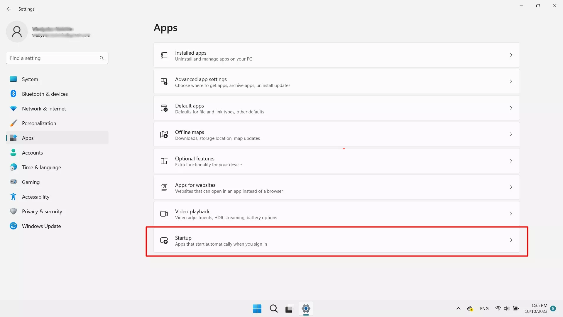Open the taskbar clock and date
563x317 pixels.
536,308
